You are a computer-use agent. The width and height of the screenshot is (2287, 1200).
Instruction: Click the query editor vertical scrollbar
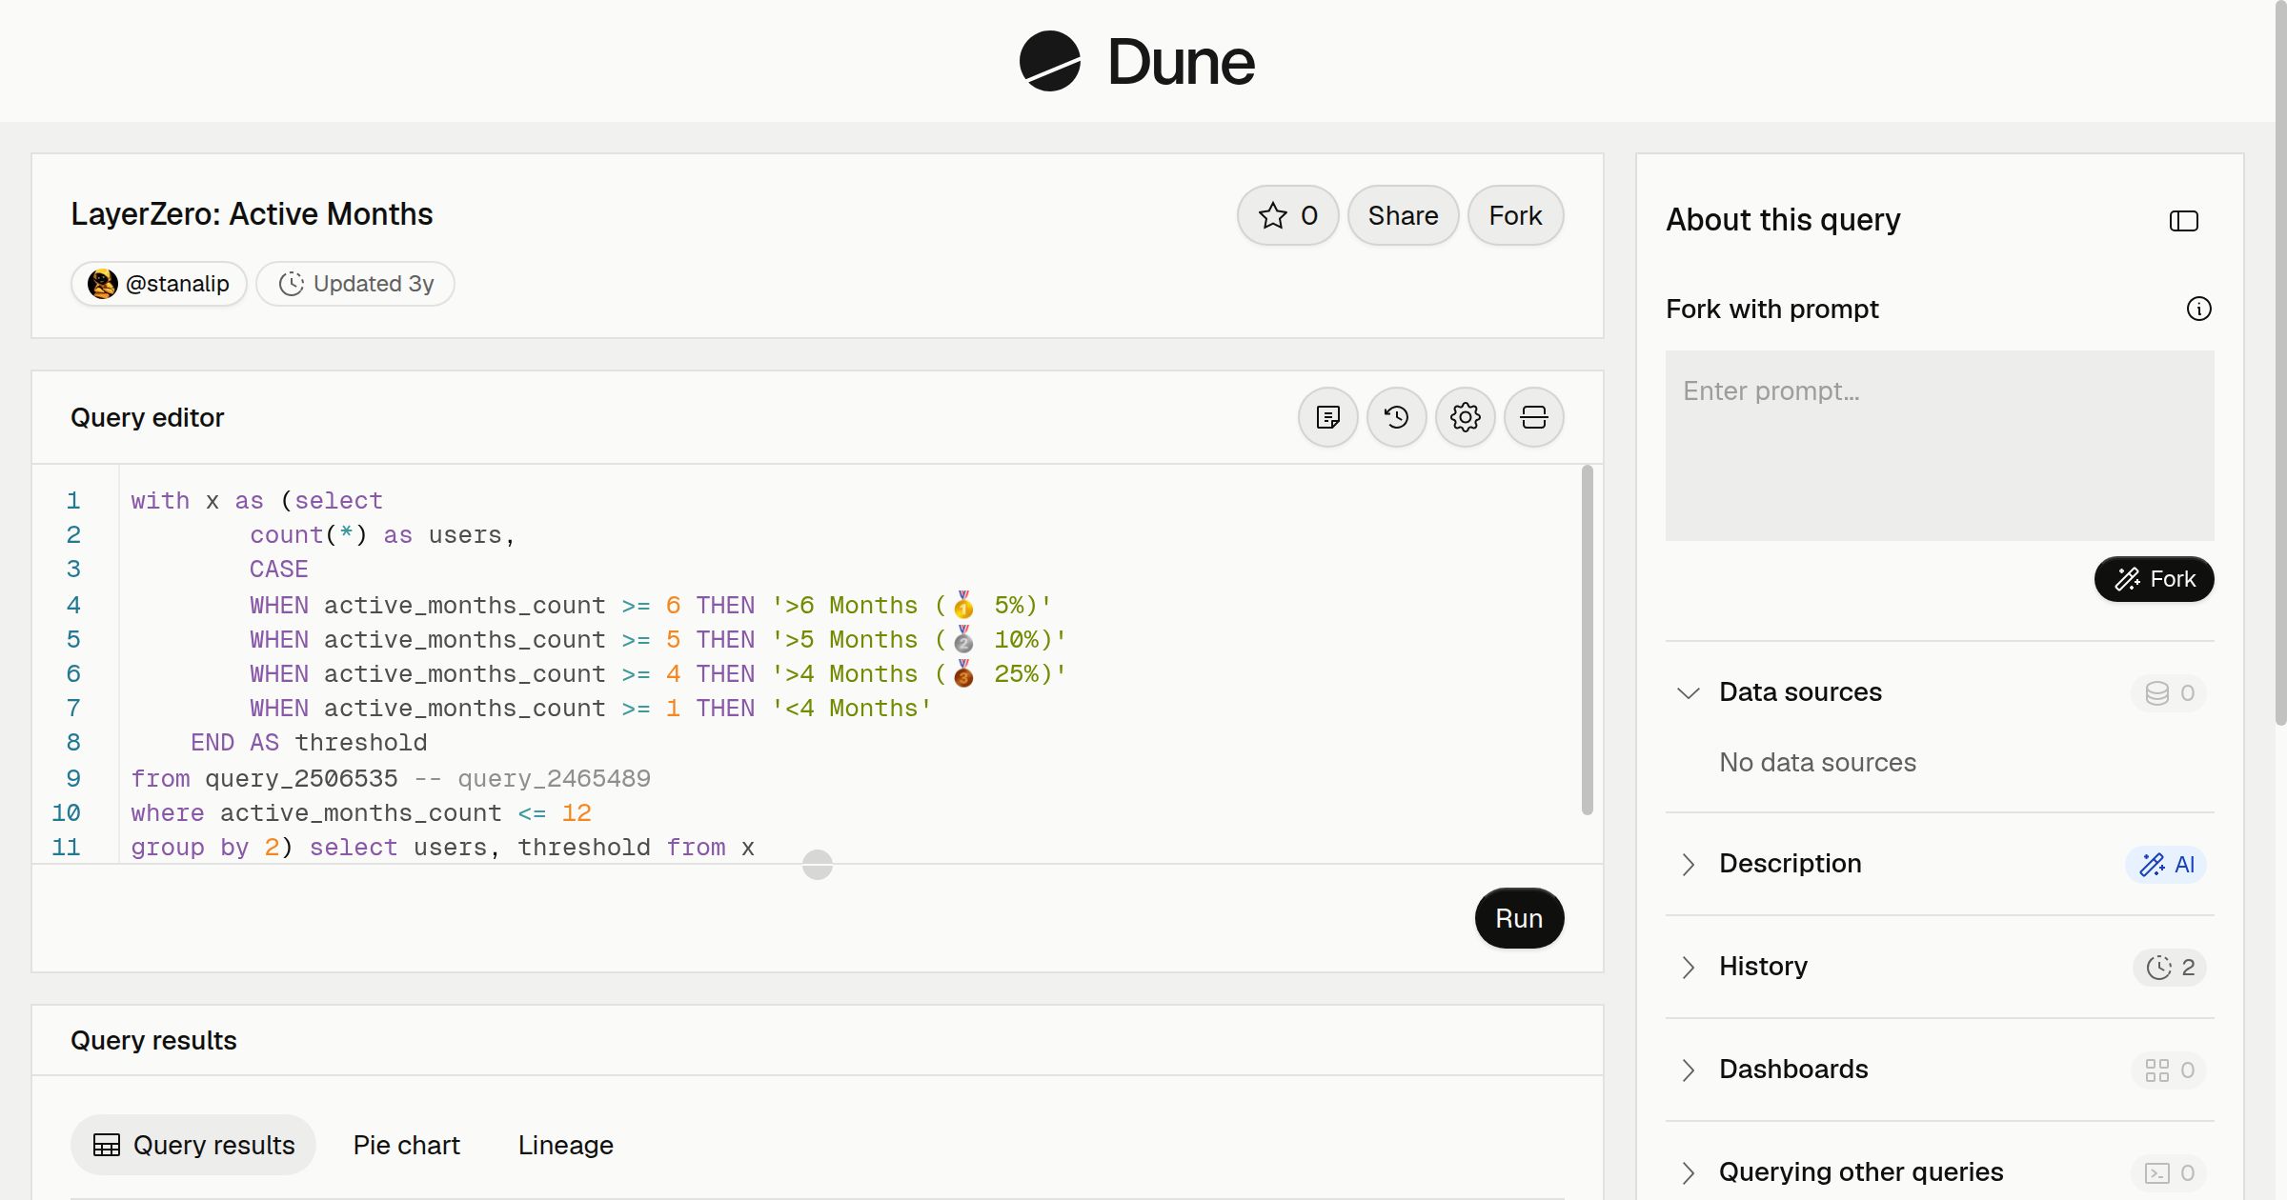coord(1587,640)
